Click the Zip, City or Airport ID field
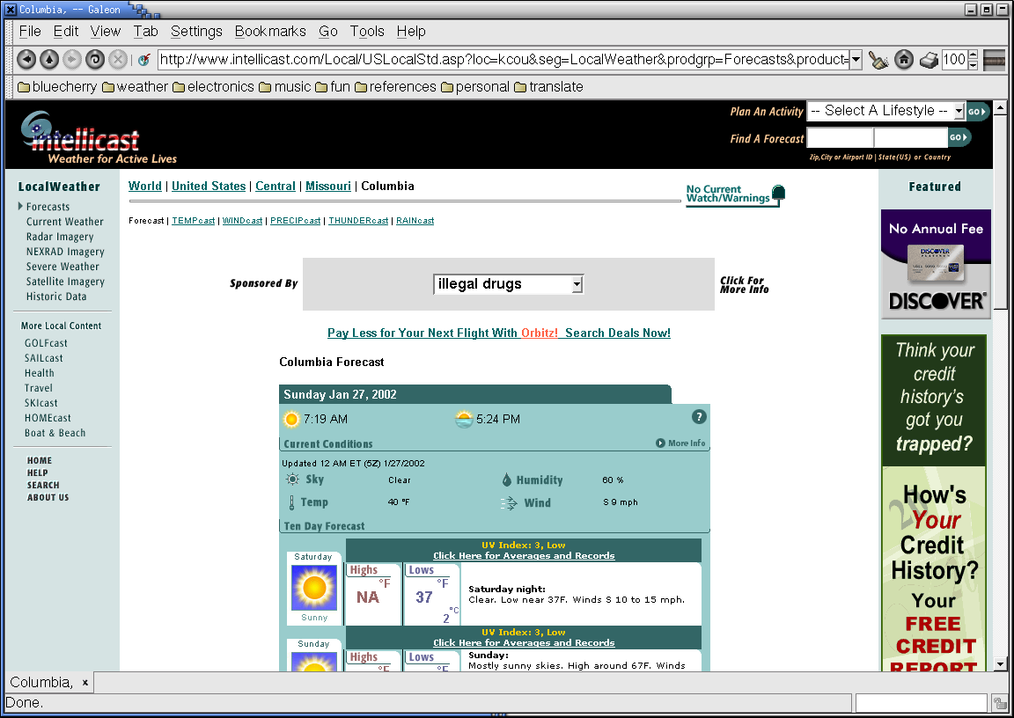The height and width of the screenshot is (718, 1014). pos(840,137)
